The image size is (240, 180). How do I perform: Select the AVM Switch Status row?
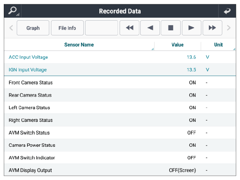(x=120, y=133)
